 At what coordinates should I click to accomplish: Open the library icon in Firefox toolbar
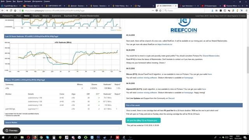point(217,10)
